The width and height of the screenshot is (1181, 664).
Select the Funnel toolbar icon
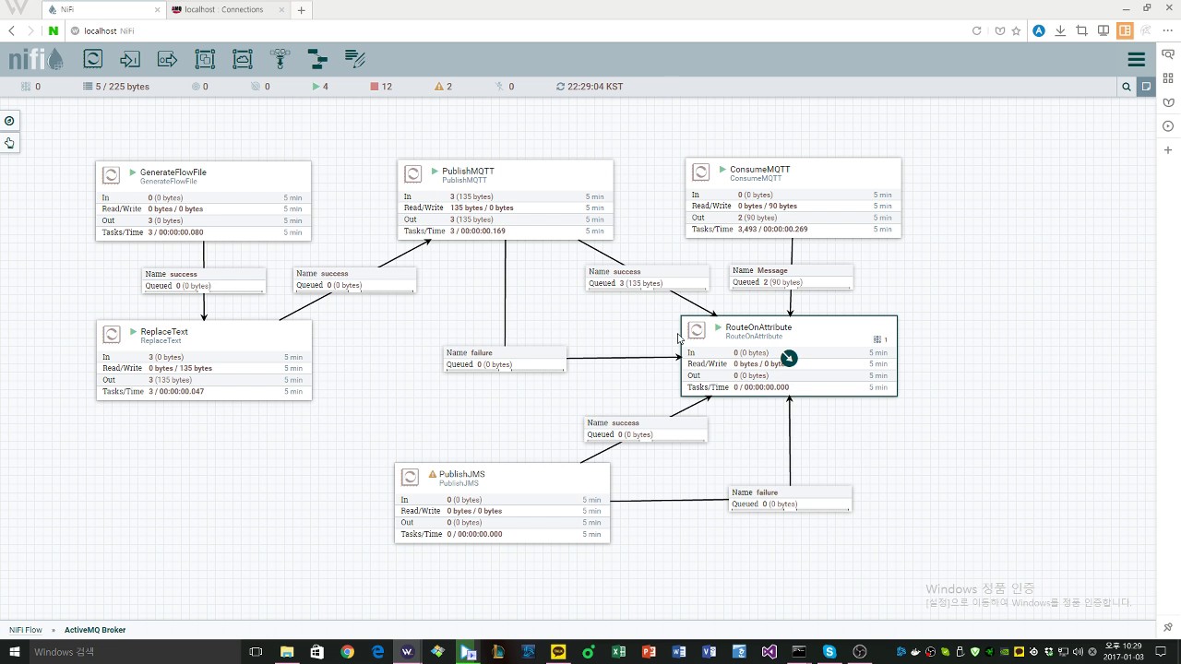click(280, 60)
